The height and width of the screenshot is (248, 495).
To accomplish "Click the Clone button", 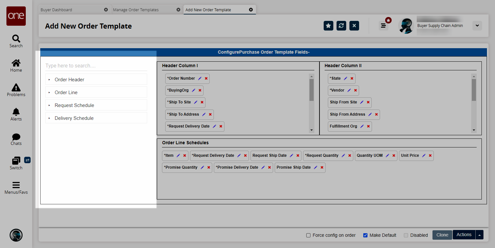I will [442, 235].
